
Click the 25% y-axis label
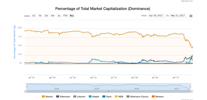pos(20,54)
